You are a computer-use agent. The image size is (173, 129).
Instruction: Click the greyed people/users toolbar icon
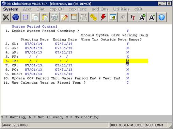84,17
